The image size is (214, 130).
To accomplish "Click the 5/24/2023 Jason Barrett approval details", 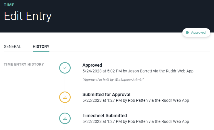I will 138,71.
